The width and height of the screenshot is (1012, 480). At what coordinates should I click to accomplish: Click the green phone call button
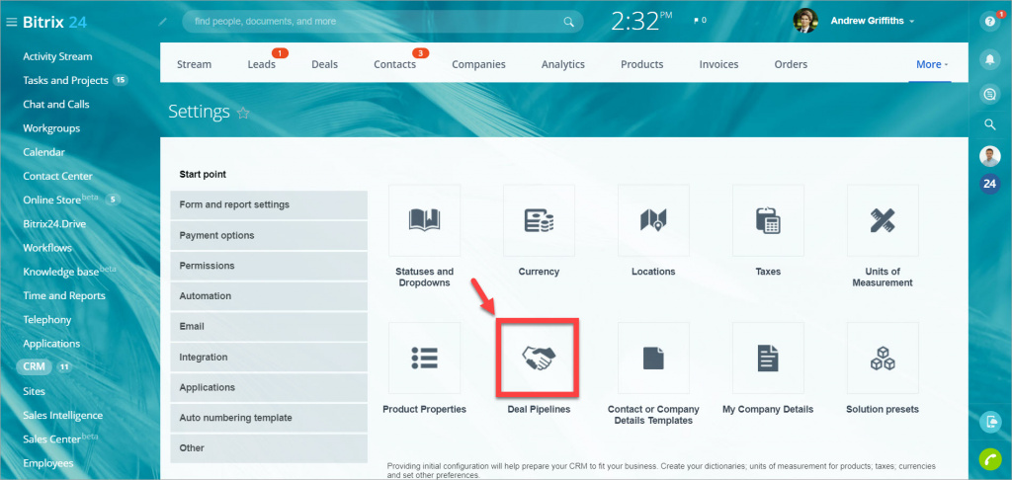click(x=989, y=458)
